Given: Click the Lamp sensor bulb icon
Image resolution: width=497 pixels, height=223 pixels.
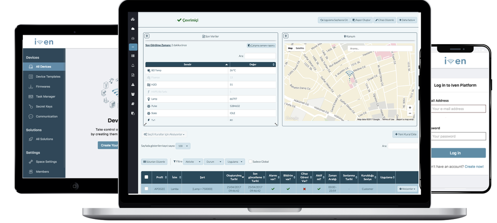Looking at the screenshot, I should (x=149, y=99).
